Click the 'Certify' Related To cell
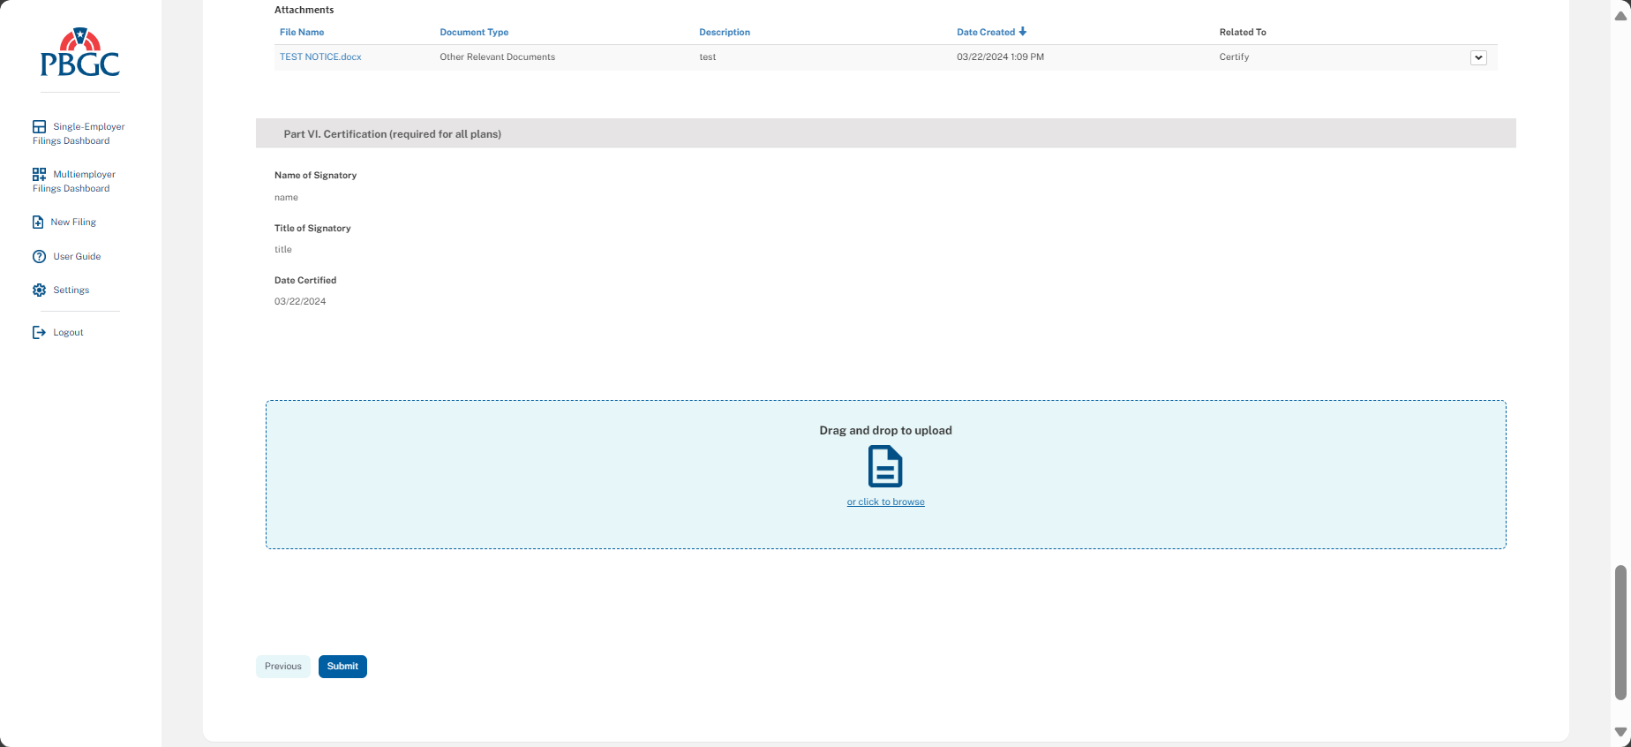This screenshot has width=1631, height=747. 1234,57
